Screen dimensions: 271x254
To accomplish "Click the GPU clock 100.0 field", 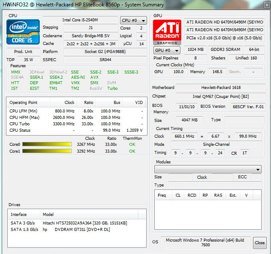I will [x=178, y=71].
